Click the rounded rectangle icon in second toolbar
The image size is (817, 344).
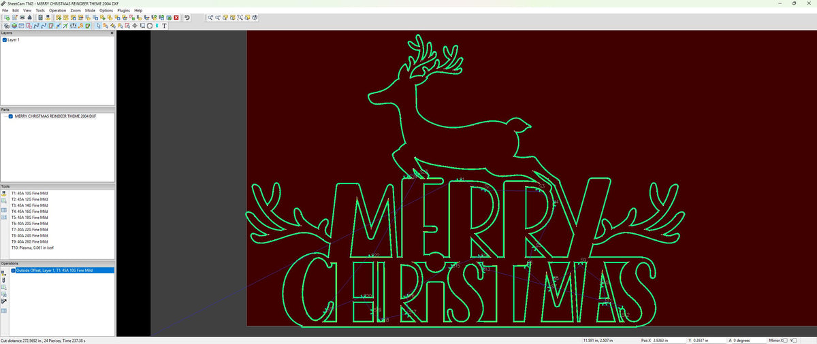click(x=150, y=26)
